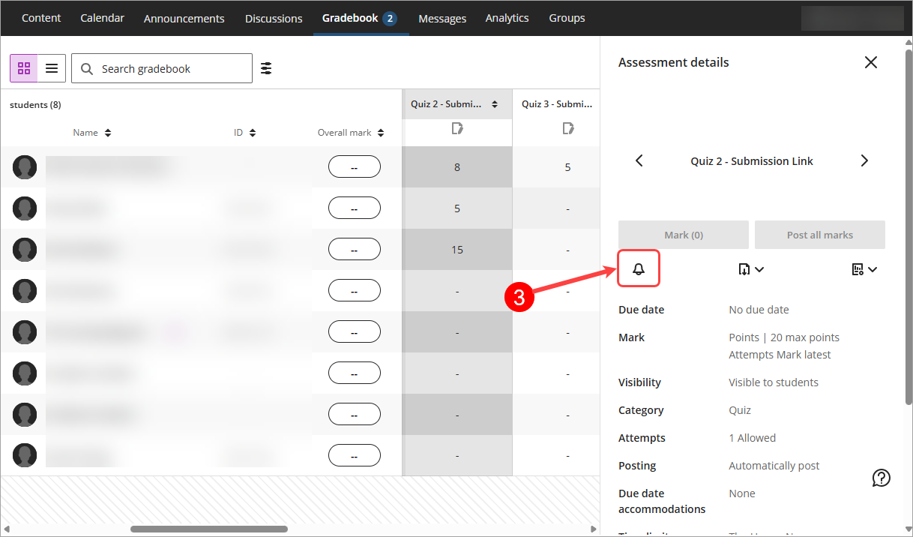Click Quiz 2 column header title
Viewport: 913px width, 537px height.
click(446, 104)
